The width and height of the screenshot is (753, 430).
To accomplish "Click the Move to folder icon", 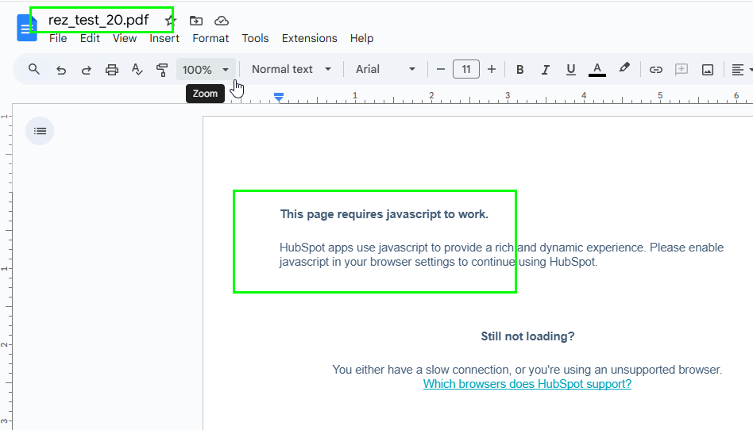I will [196, 21].
